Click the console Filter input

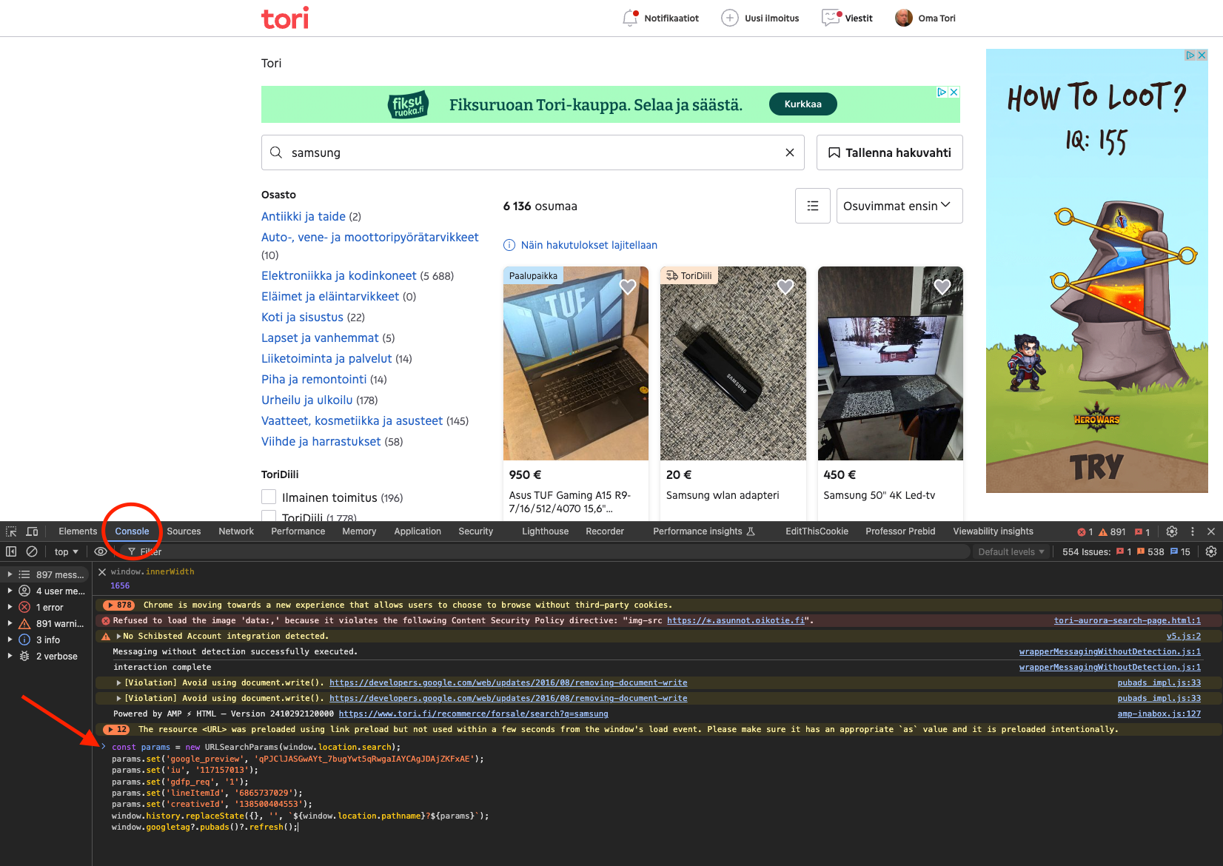pos(548,551)
